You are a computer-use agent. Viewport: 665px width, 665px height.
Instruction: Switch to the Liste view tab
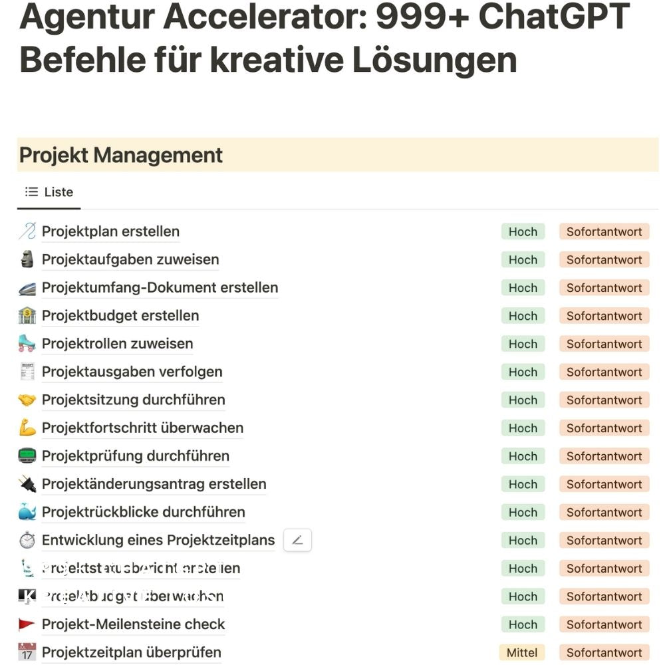[x=49, y=192]
